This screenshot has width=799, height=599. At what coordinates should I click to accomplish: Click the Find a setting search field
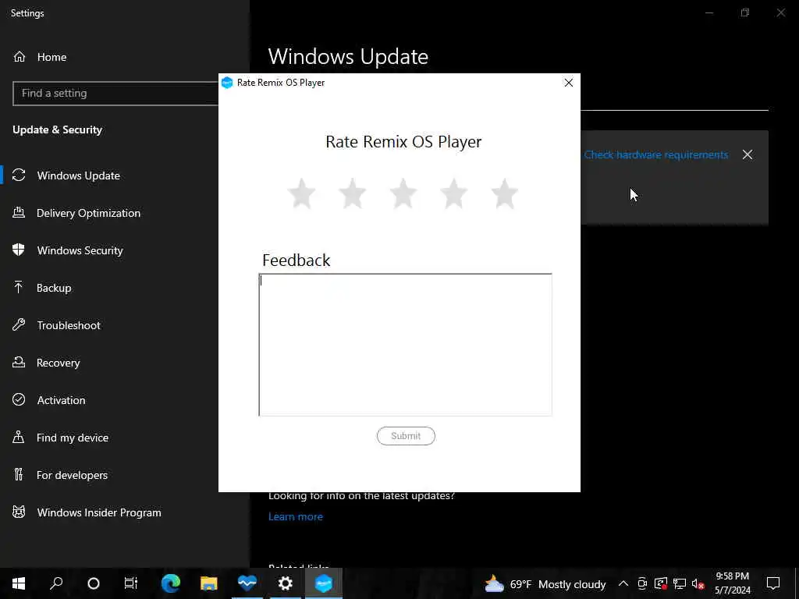(115, 94)
